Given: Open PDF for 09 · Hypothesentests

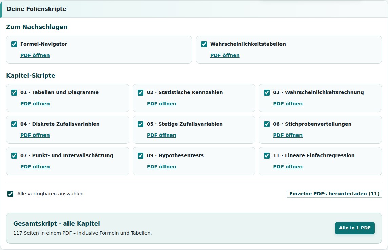Looking at the screenshot, I should (x=161, y=167).
